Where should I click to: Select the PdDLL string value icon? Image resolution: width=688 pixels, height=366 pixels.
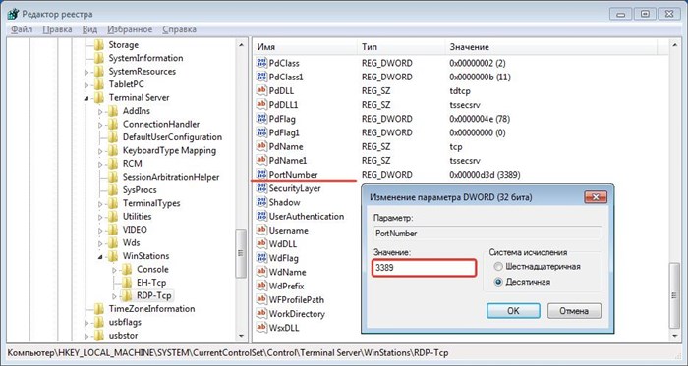261,90
